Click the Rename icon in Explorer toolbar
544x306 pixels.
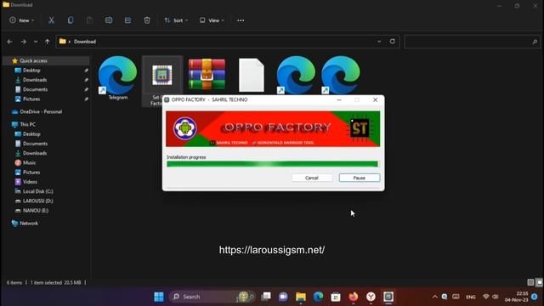coord(109,20)
